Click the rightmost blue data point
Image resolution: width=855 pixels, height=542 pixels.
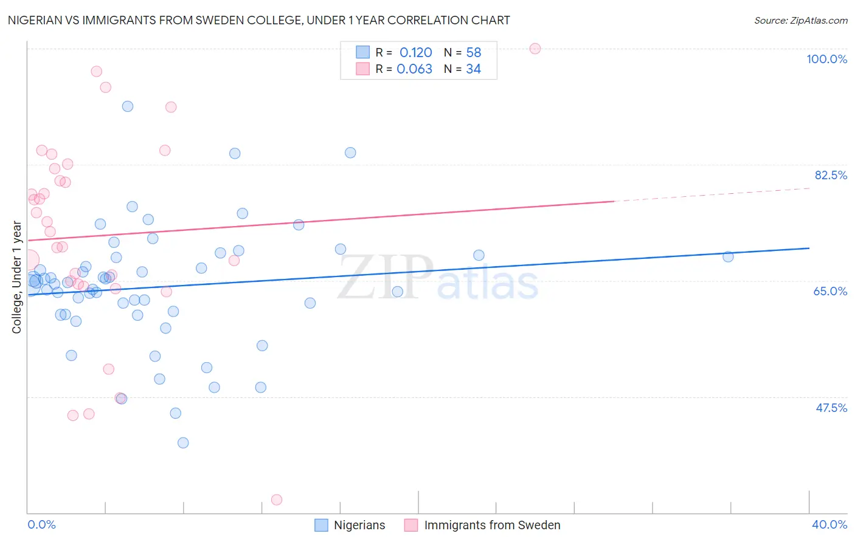click(728, 256)
